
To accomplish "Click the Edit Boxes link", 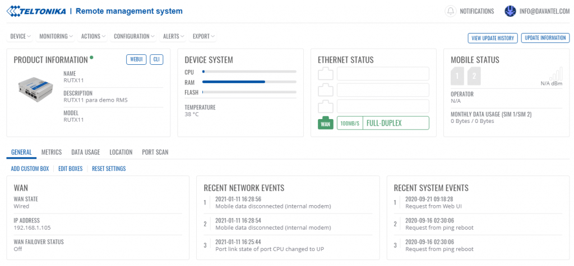I will 71,169.
